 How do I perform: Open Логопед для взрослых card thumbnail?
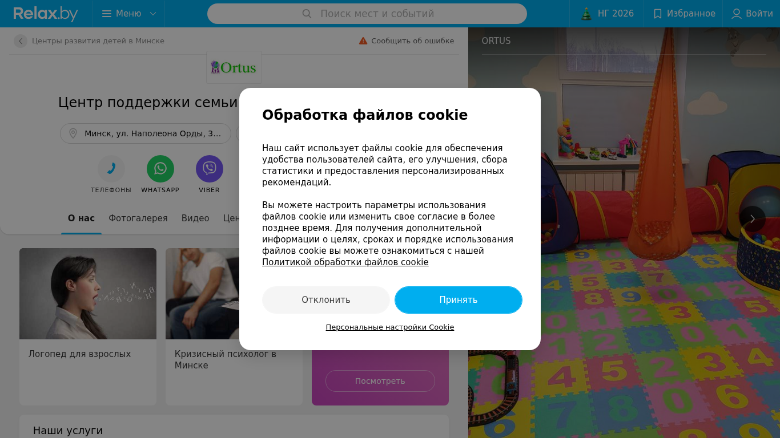88,294
